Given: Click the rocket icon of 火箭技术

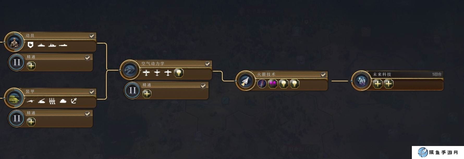Looking at the screenshot, I should 246,81.
